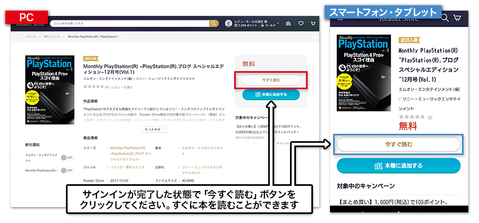Open the コミック breadcrumb link

[30, 37]
